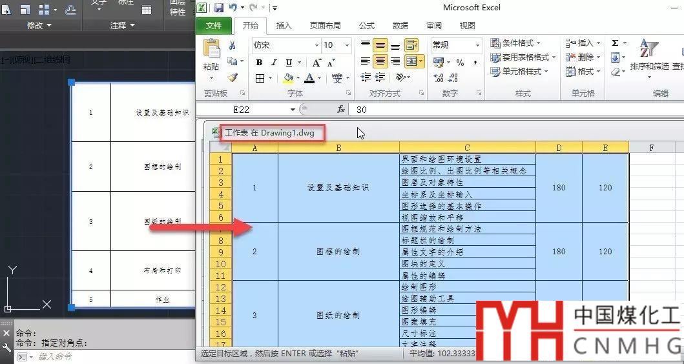Apply the black font color A

click(310, 79)
